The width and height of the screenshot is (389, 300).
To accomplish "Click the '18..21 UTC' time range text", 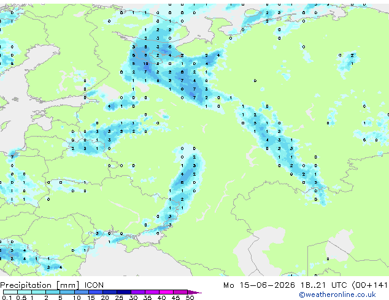I will tap(323, 285).
